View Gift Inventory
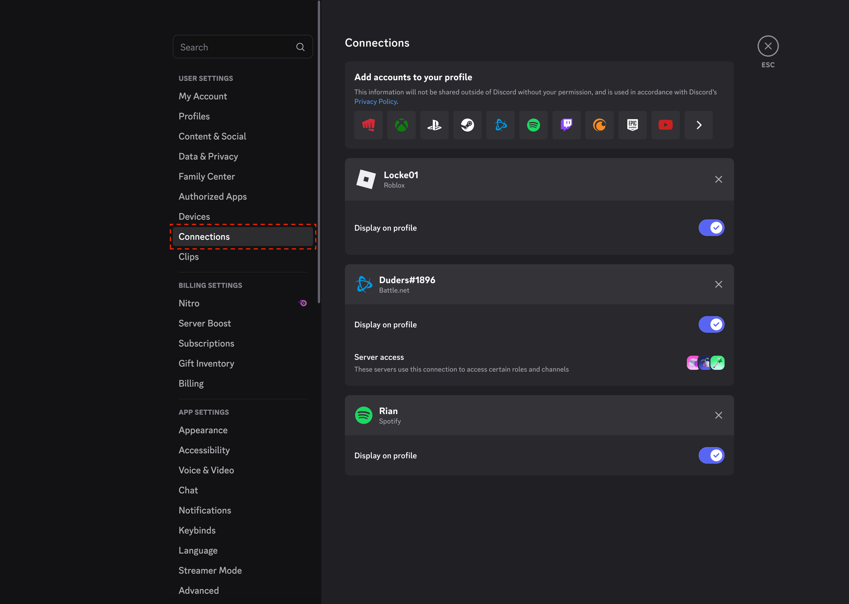The width and height of the screenshot is (849, 604). [x=242, y=364]
